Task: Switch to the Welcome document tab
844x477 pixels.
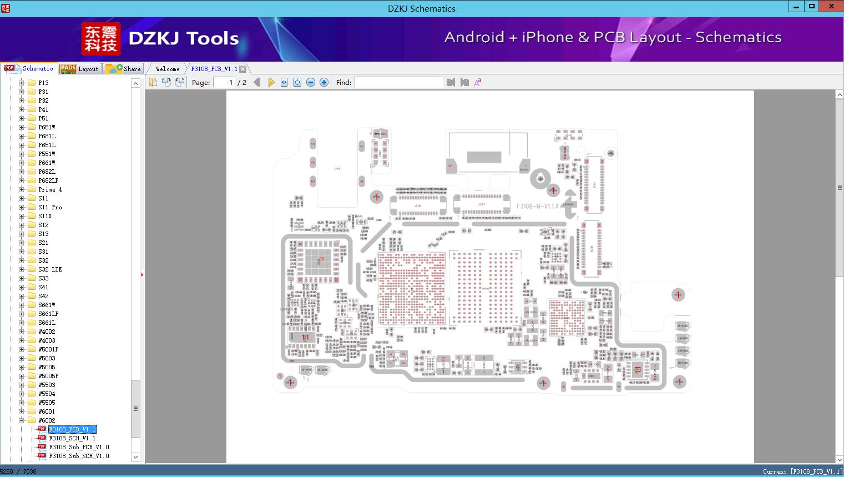Action: pyautogui.click(x=168, y=69)
